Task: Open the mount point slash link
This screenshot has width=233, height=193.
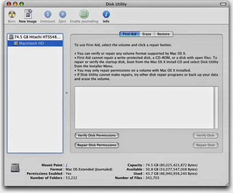Action: 66,165
